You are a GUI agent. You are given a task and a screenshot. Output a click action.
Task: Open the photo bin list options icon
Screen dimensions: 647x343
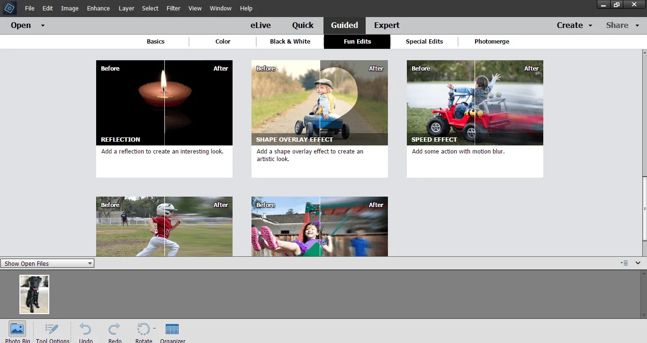tap(624, 263)
